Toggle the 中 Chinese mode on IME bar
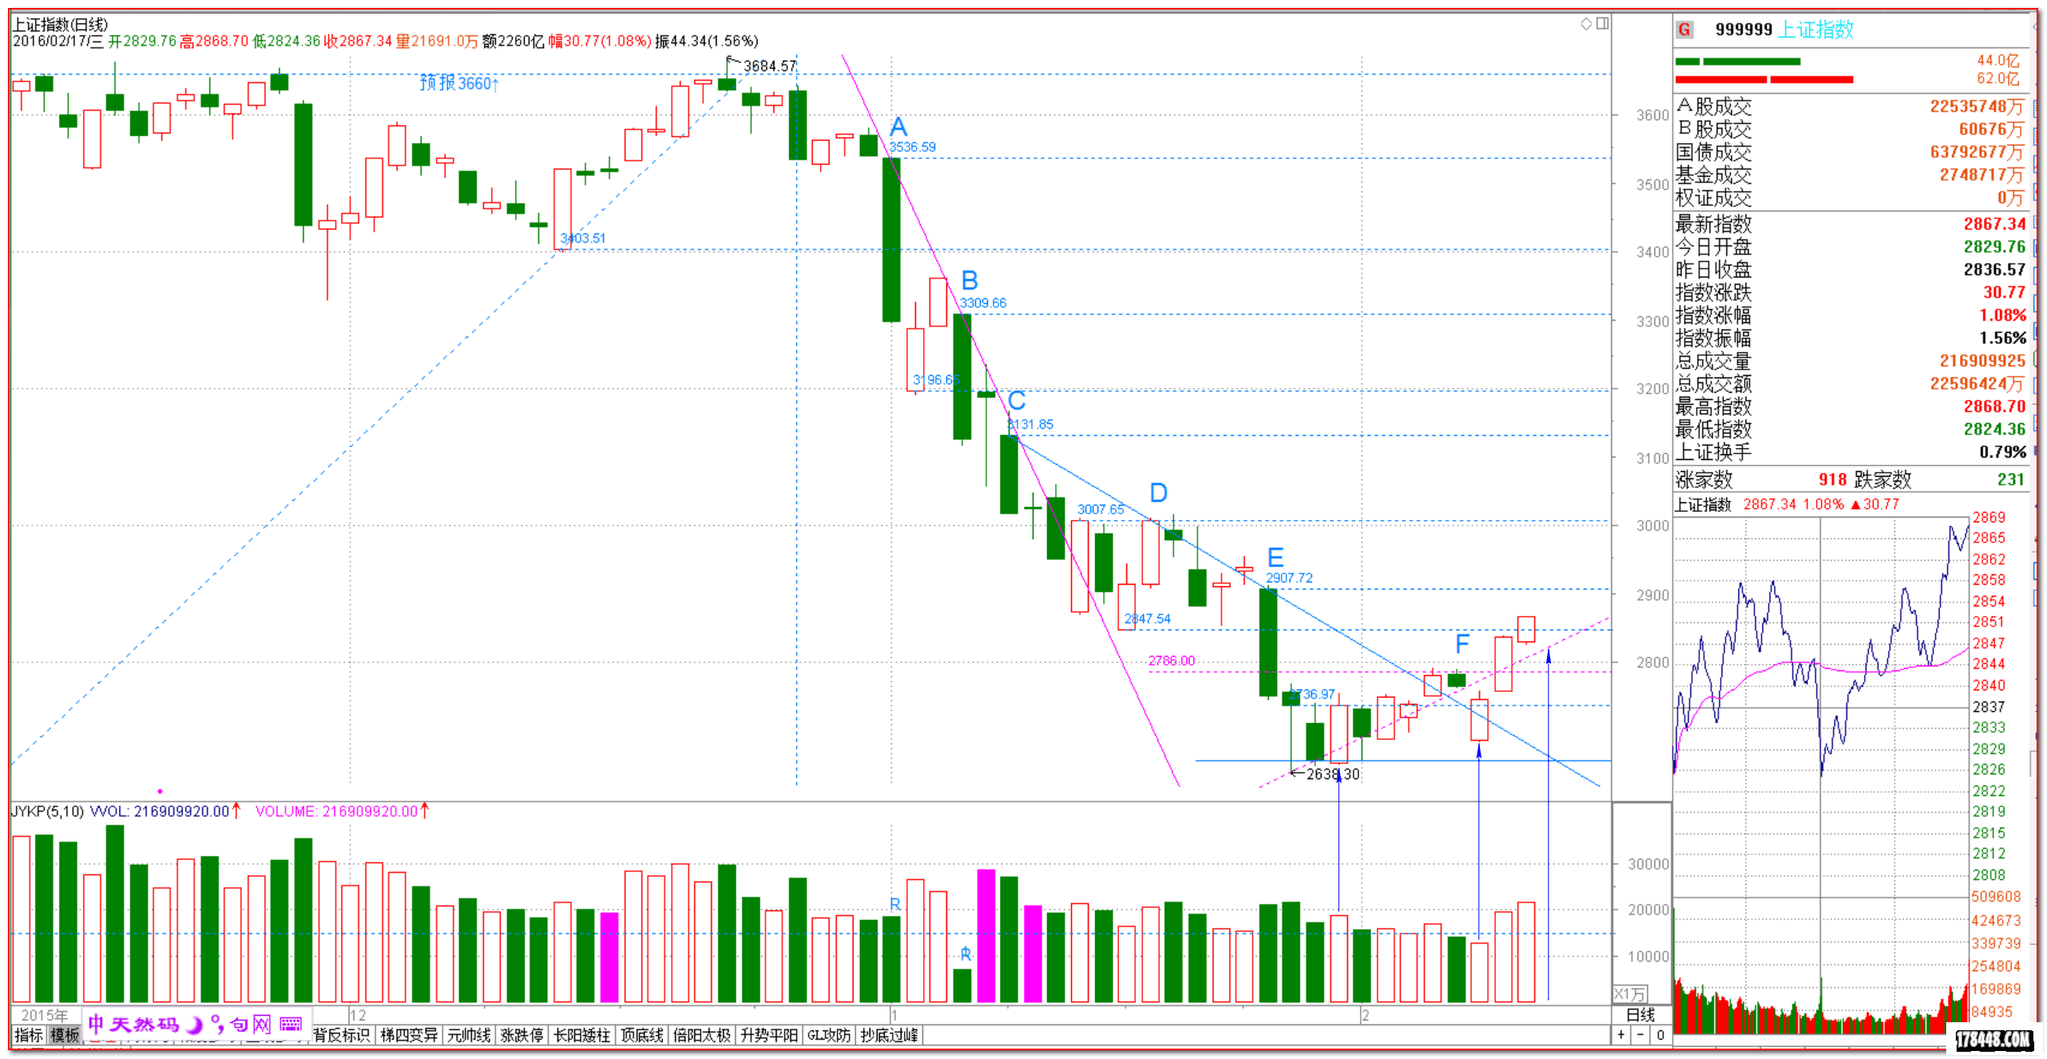Image resolution: width=2047 pixels, height=1059 pixels. tap(96, 1025)
